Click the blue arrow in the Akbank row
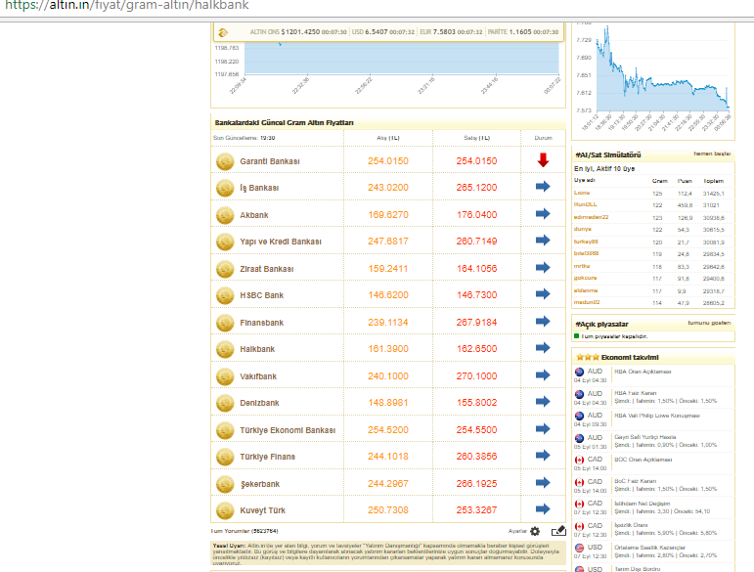The width and height of the screenshot is (754, 572). (543, 214)
